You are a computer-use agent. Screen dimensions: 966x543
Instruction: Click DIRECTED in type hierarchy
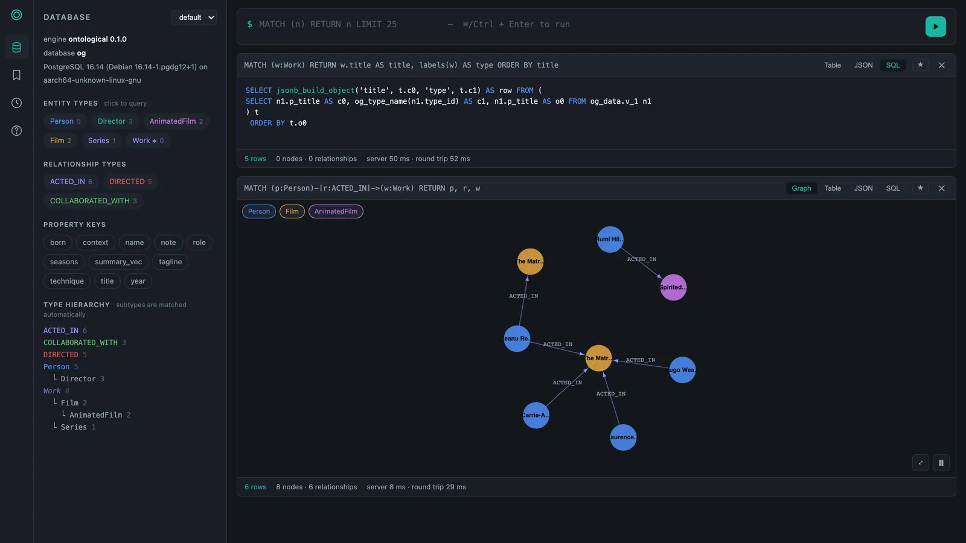pyautogui.click(x=61, y=355)
